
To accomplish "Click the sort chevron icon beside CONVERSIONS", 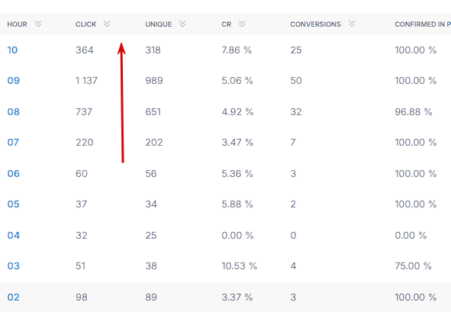I will 352,24.
